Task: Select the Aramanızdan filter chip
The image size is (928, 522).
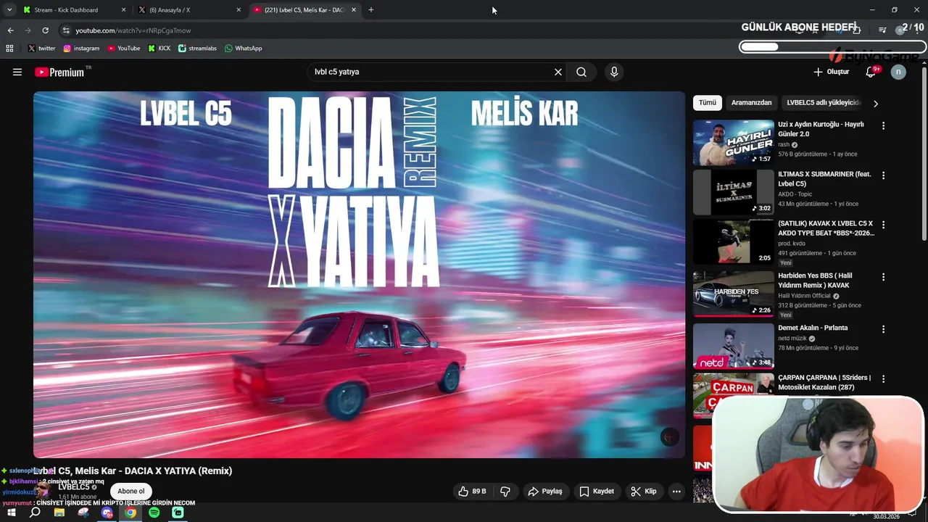Action: tap(751, 103)
